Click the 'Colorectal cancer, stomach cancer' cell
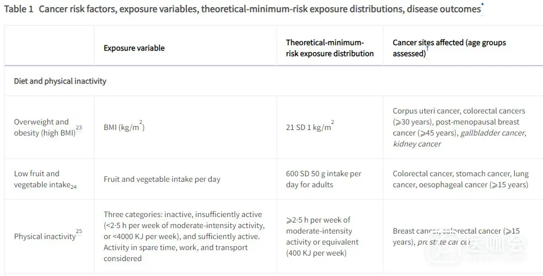Screen dimensions: 543x276 click(460, 179)
